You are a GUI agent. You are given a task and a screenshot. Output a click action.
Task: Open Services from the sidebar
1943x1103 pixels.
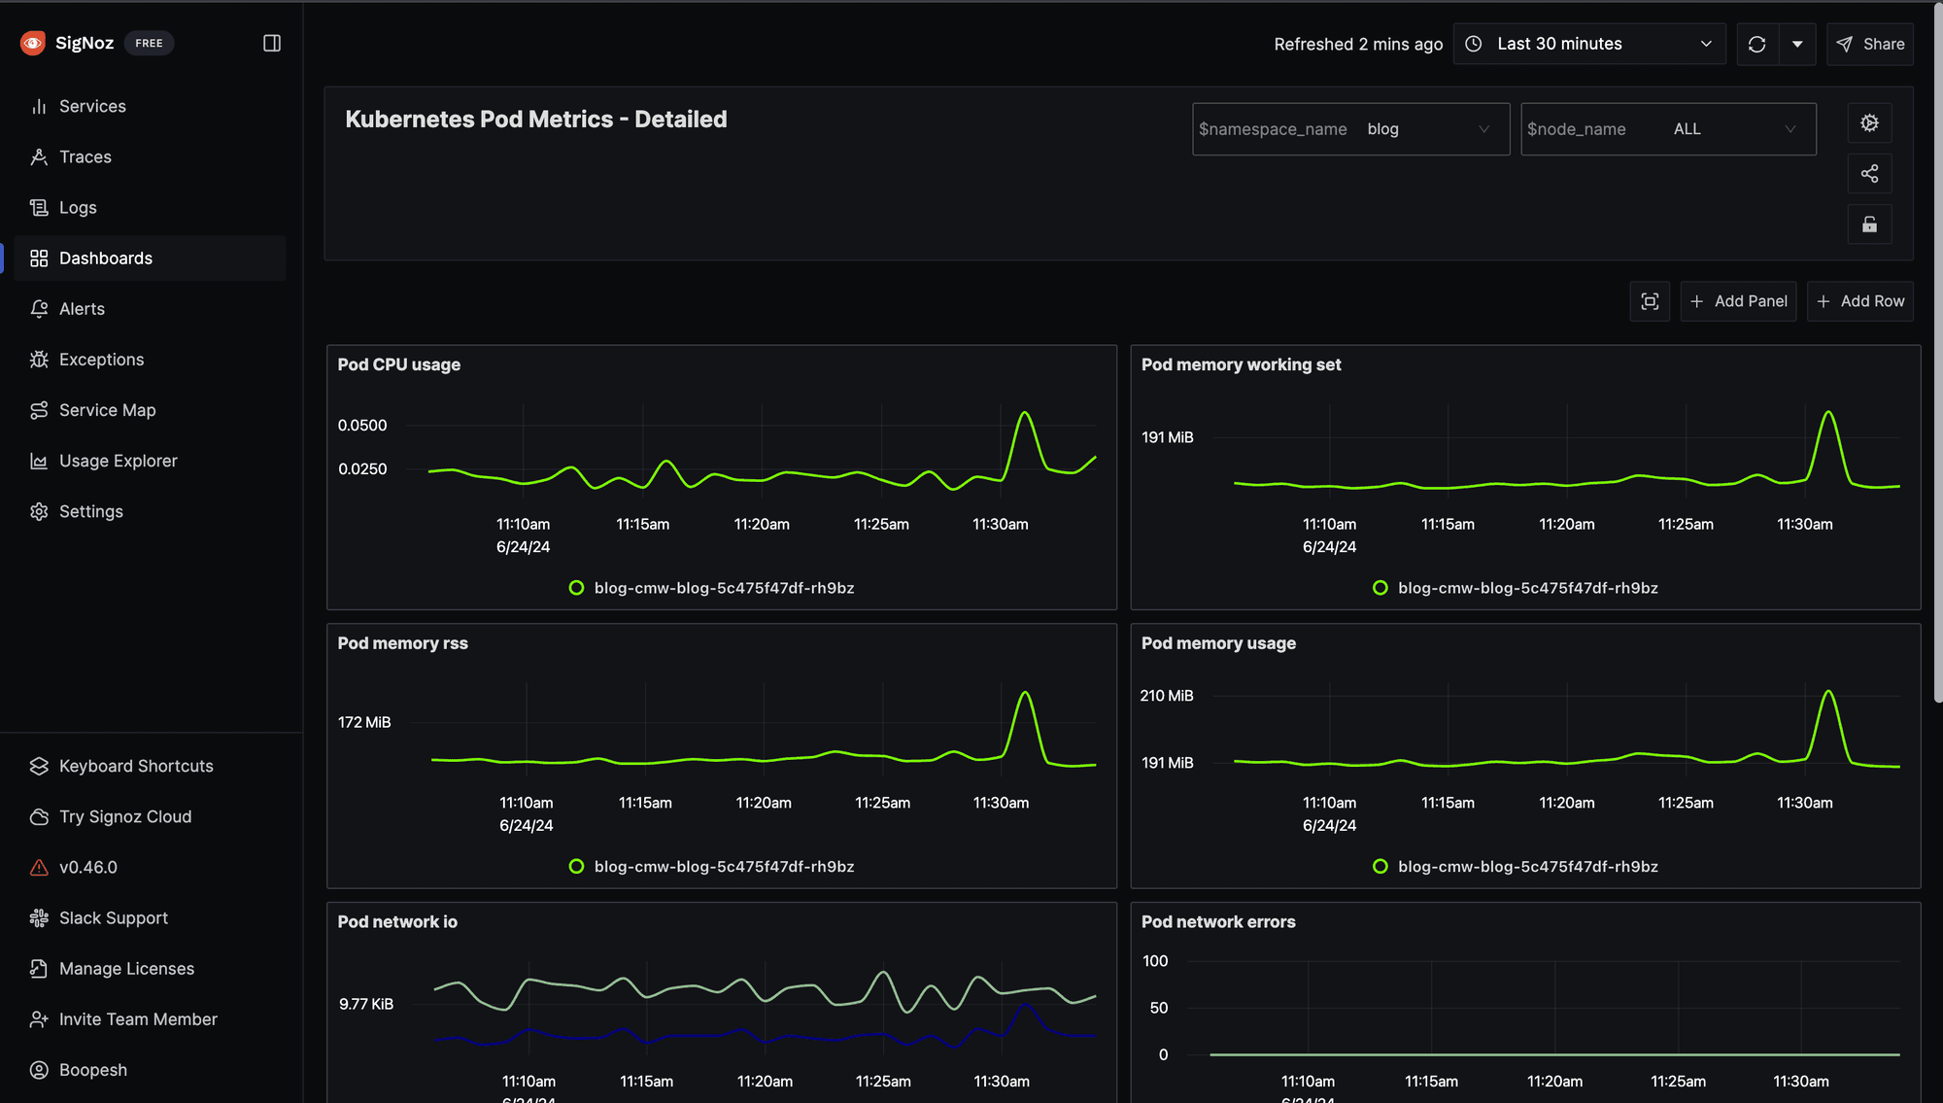(150, 106)
